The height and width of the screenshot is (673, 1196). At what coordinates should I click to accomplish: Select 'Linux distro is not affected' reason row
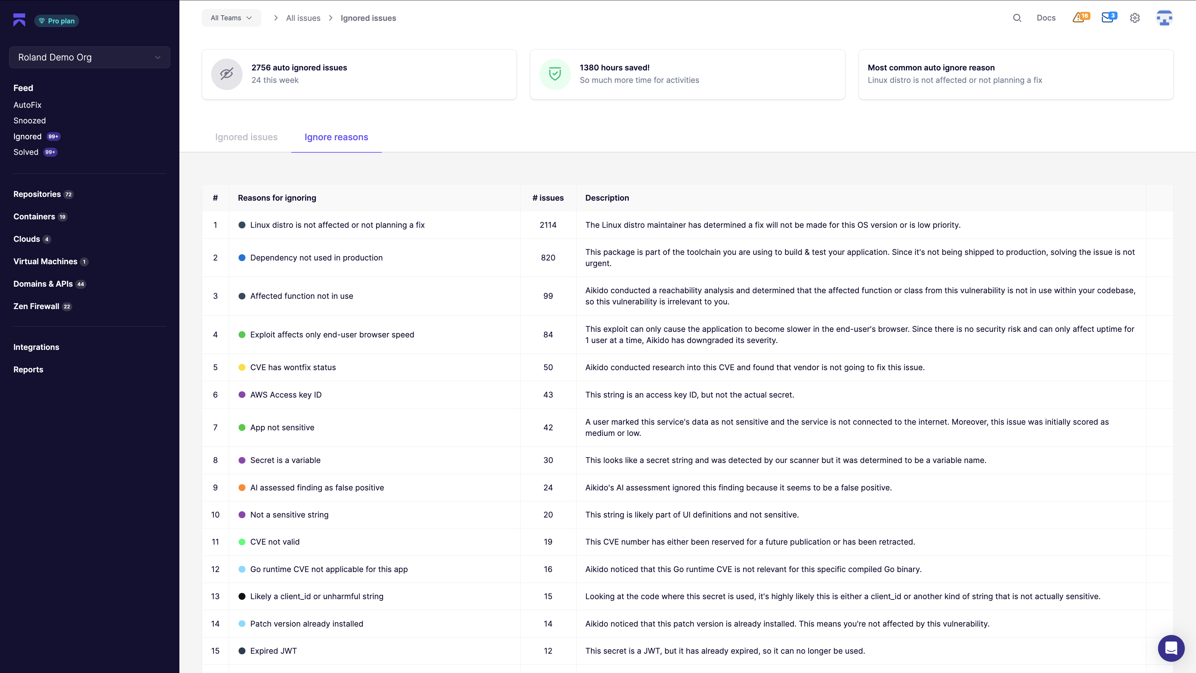pos(687,225)
